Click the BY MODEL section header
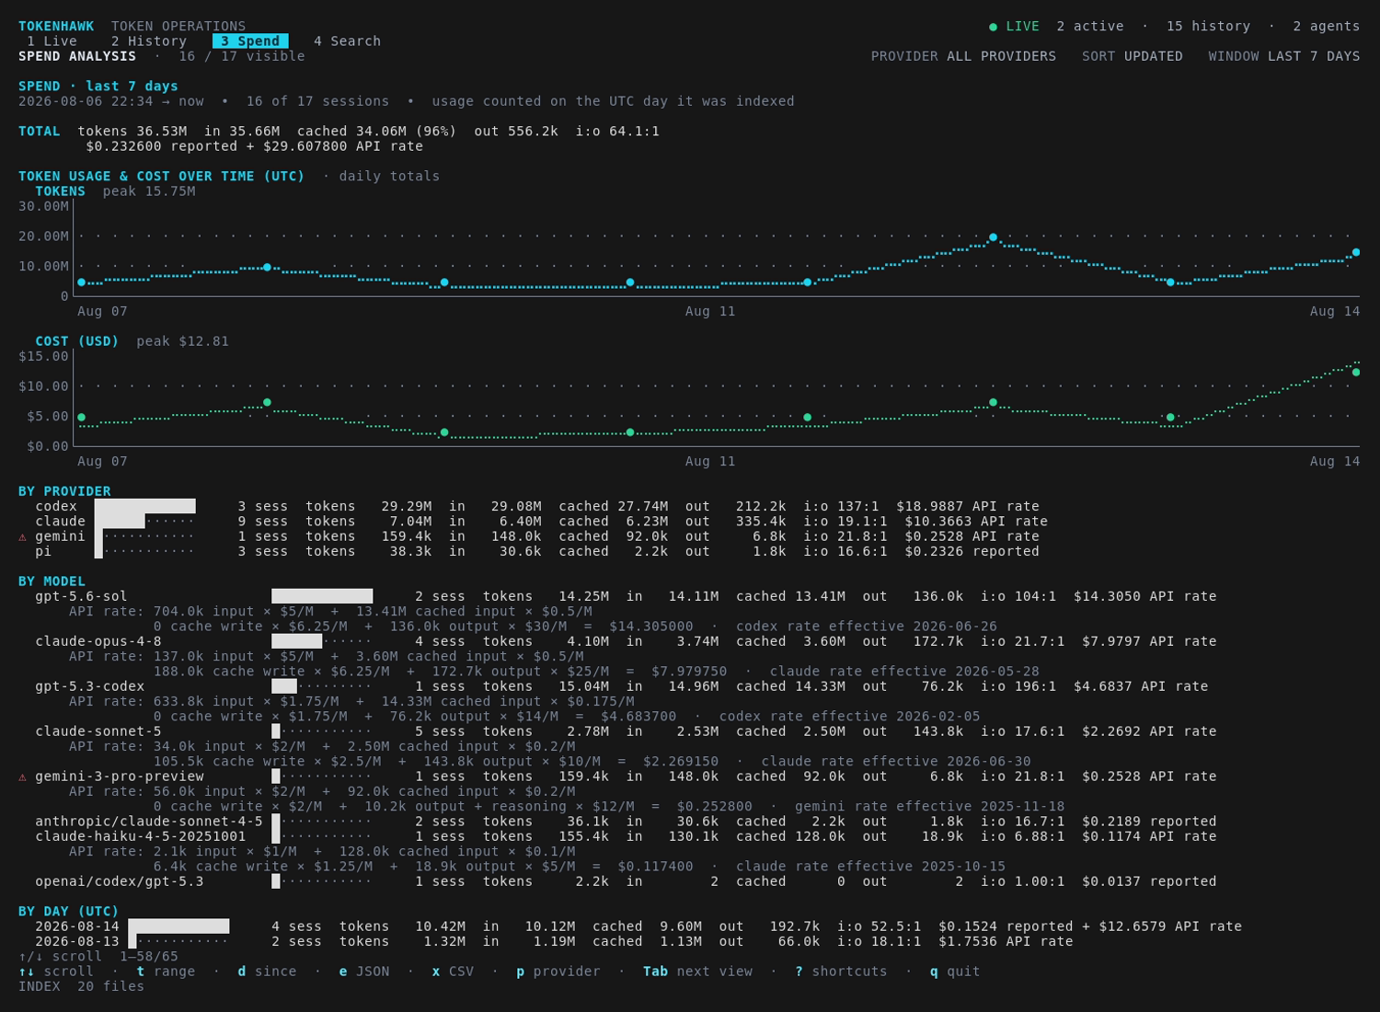The height and width of the screenshot is (1012, 1380). [x=52, y=581]
